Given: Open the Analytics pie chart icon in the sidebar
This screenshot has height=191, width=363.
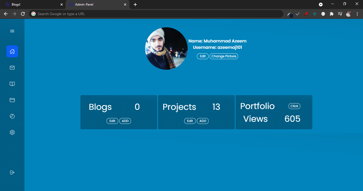Looking at the screenshot, I should click(x=12, y=116).
